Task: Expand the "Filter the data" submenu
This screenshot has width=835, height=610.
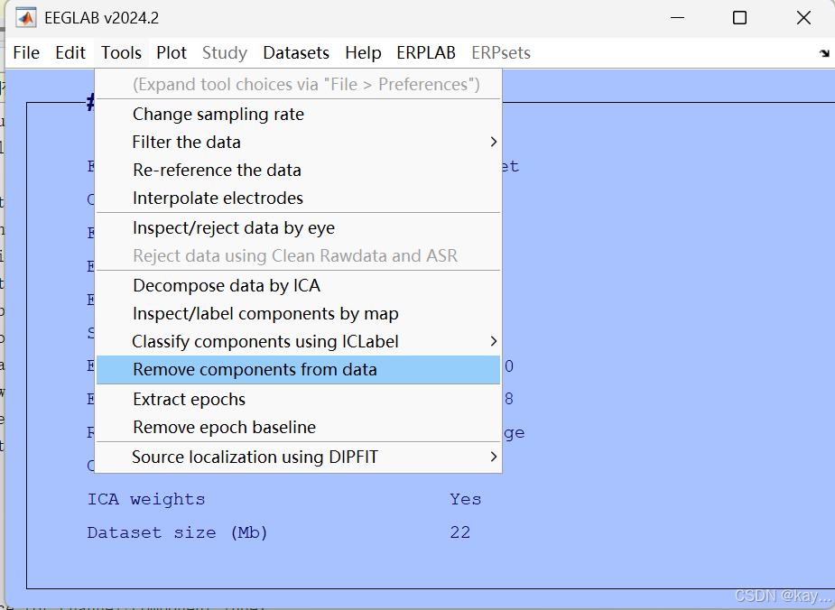Action: [x=186, y=142]
